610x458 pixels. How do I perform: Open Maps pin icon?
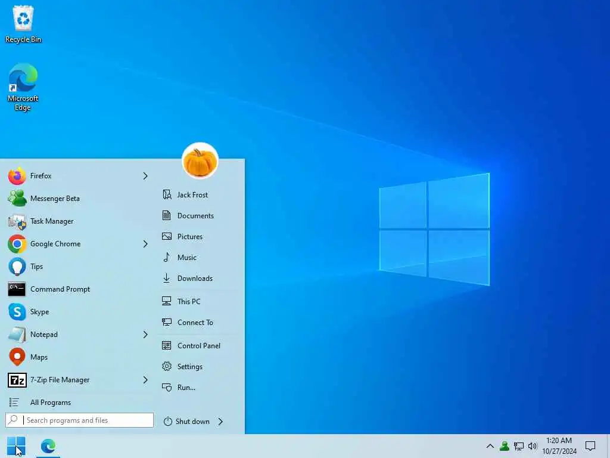click(x=17, y=357)
